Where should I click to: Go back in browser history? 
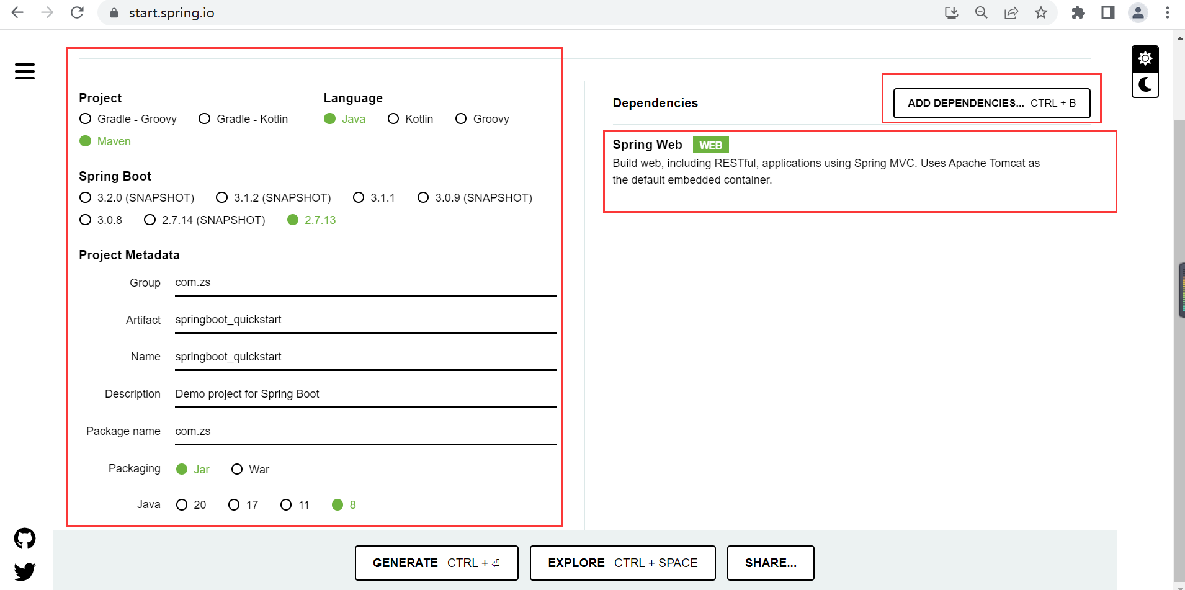tap(17, 12)
